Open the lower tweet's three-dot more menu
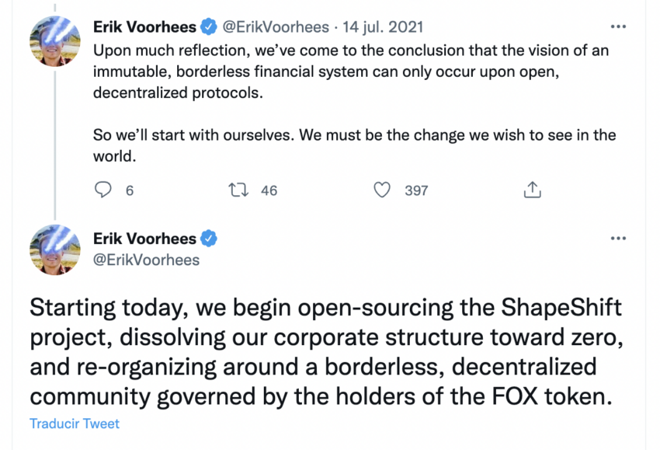Viewport: 660px width, 450px height. [618, 238]
